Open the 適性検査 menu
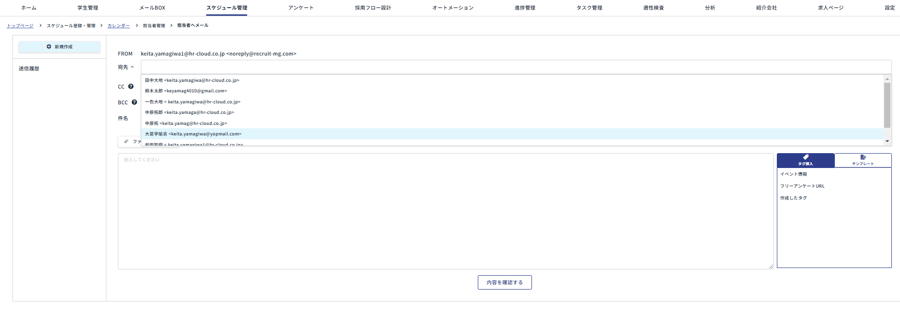Image resolution: width=900 pixels, height=313 pixels. click(x=654, y=8)
